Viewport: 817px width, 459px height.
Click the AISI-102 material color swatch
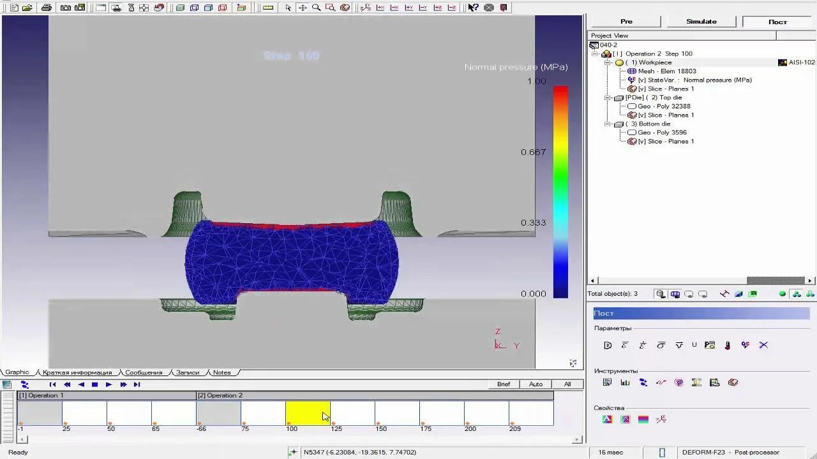click(783, 62)
